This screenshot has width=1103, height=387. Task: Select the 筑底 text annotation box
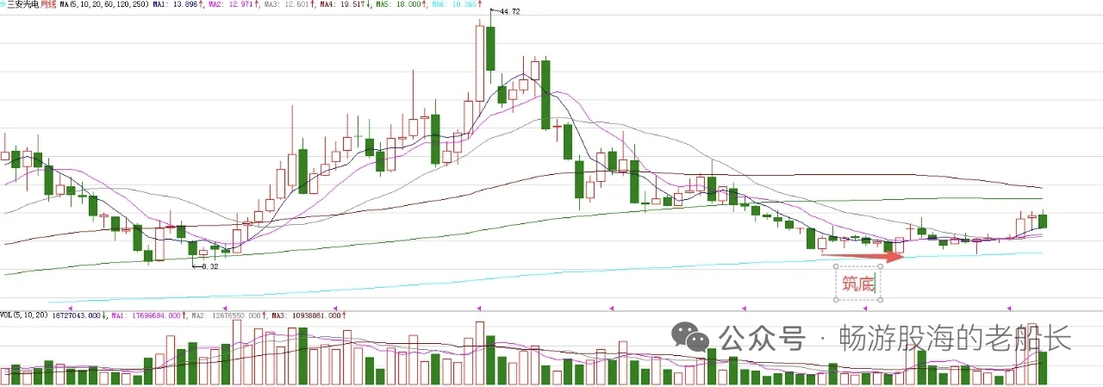pos(857,284)
